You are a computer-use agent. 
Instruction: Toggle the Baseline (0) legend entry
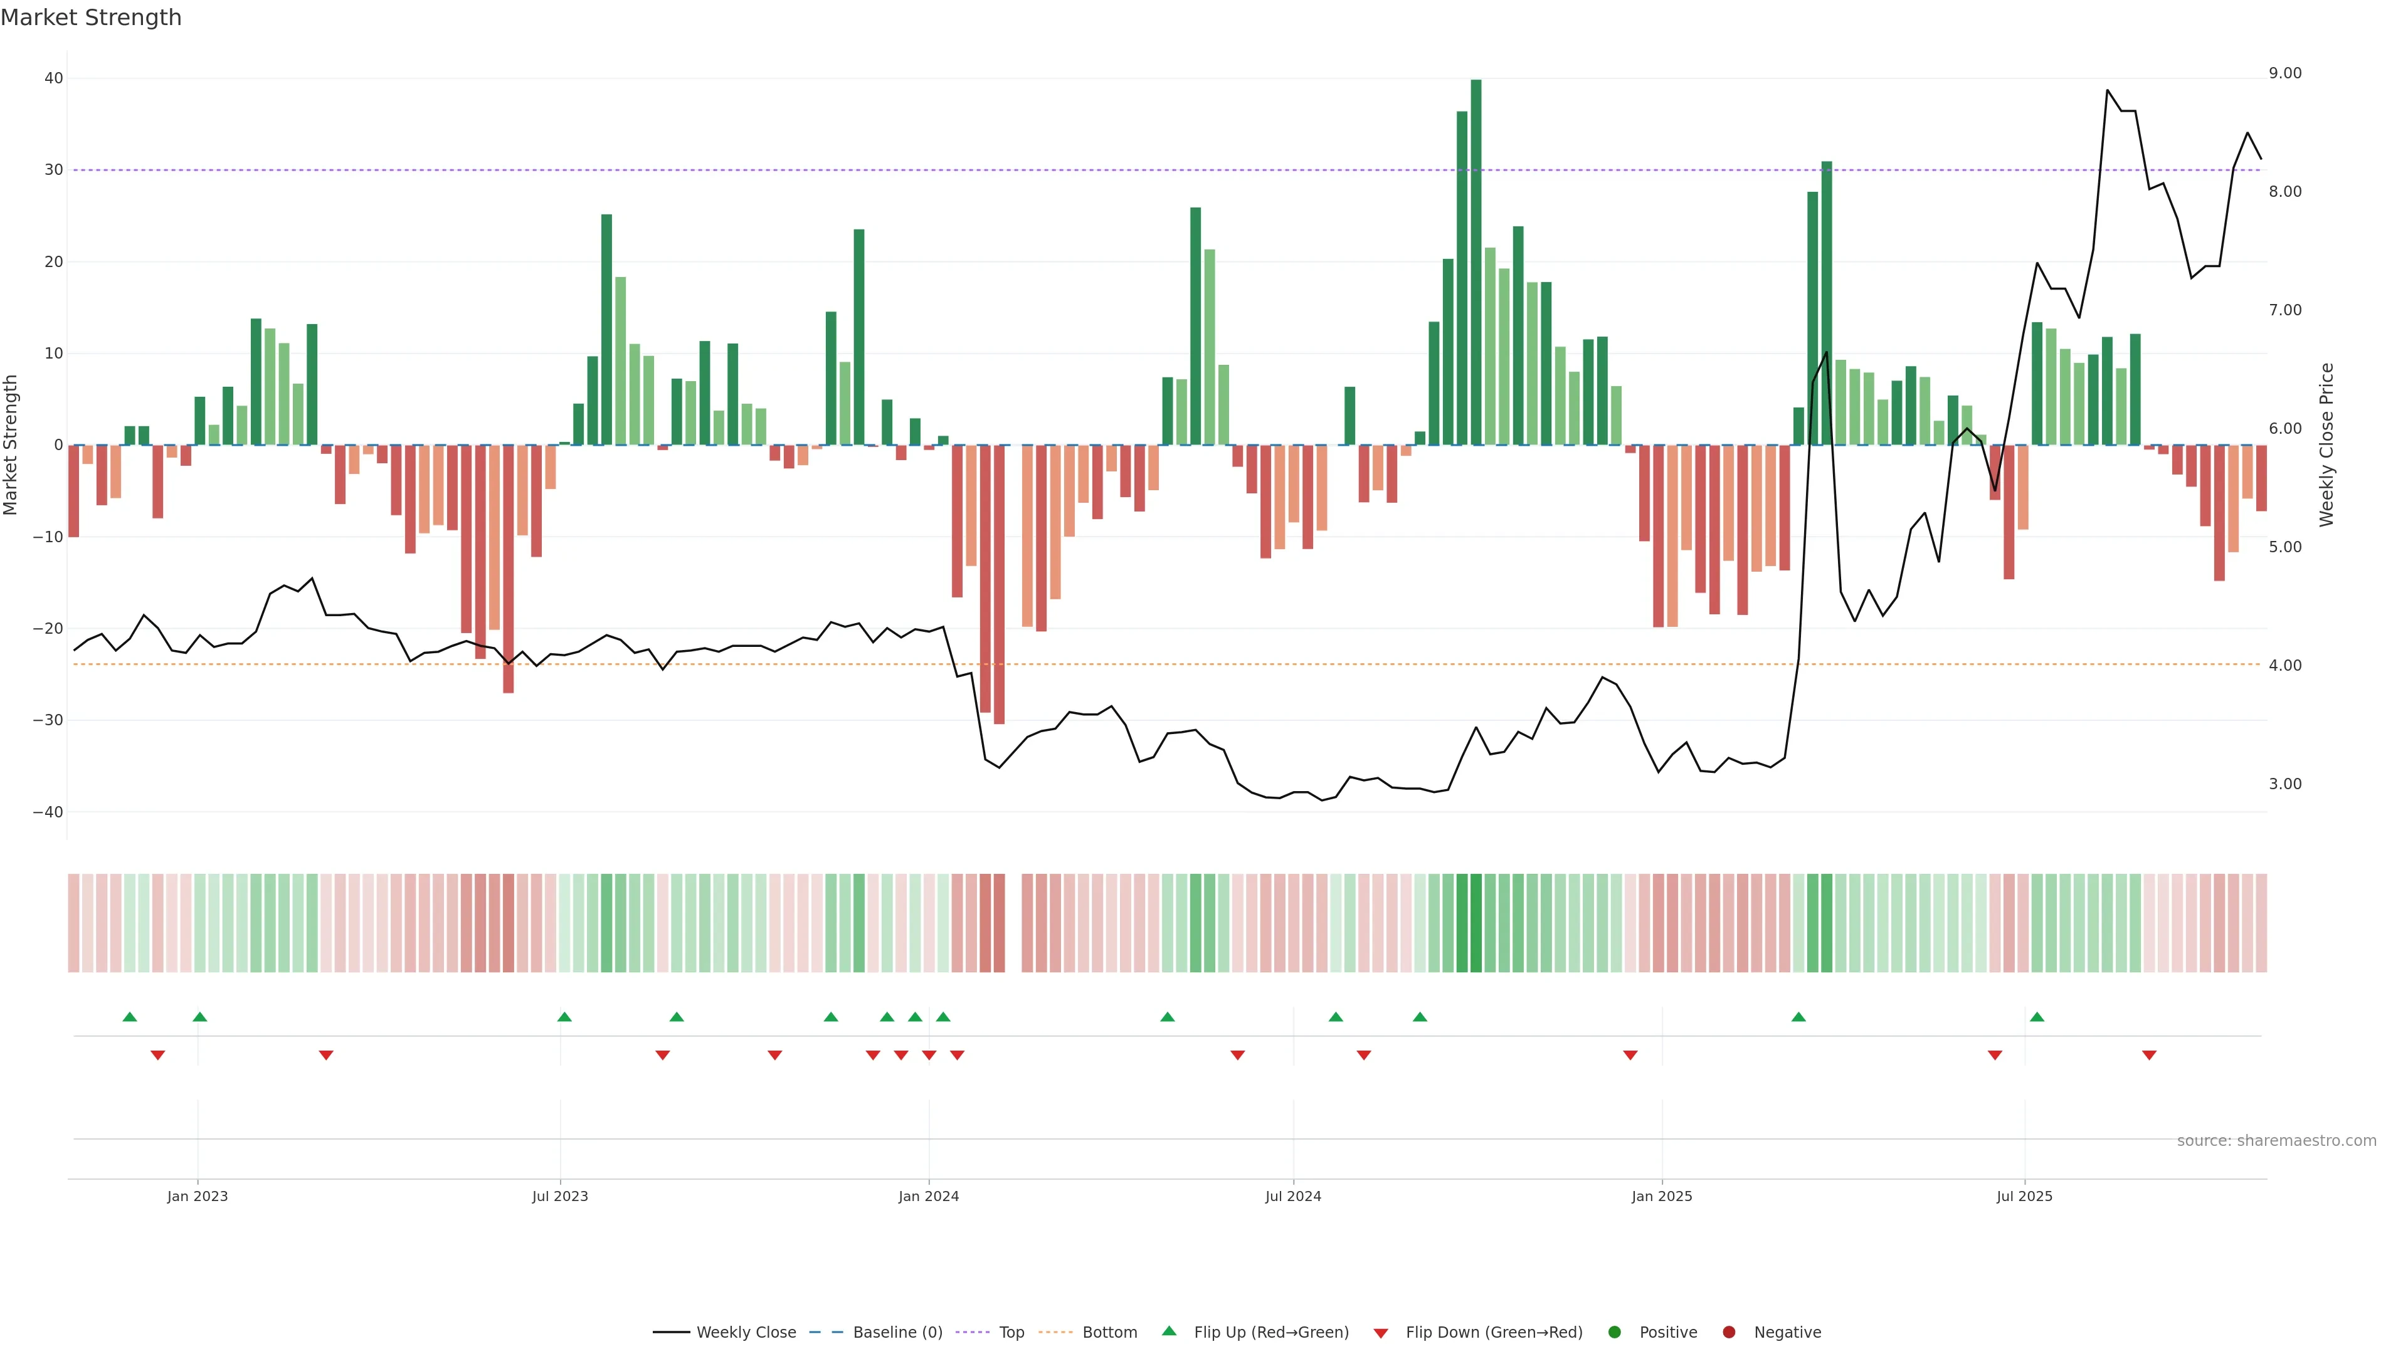[897, 1331]
